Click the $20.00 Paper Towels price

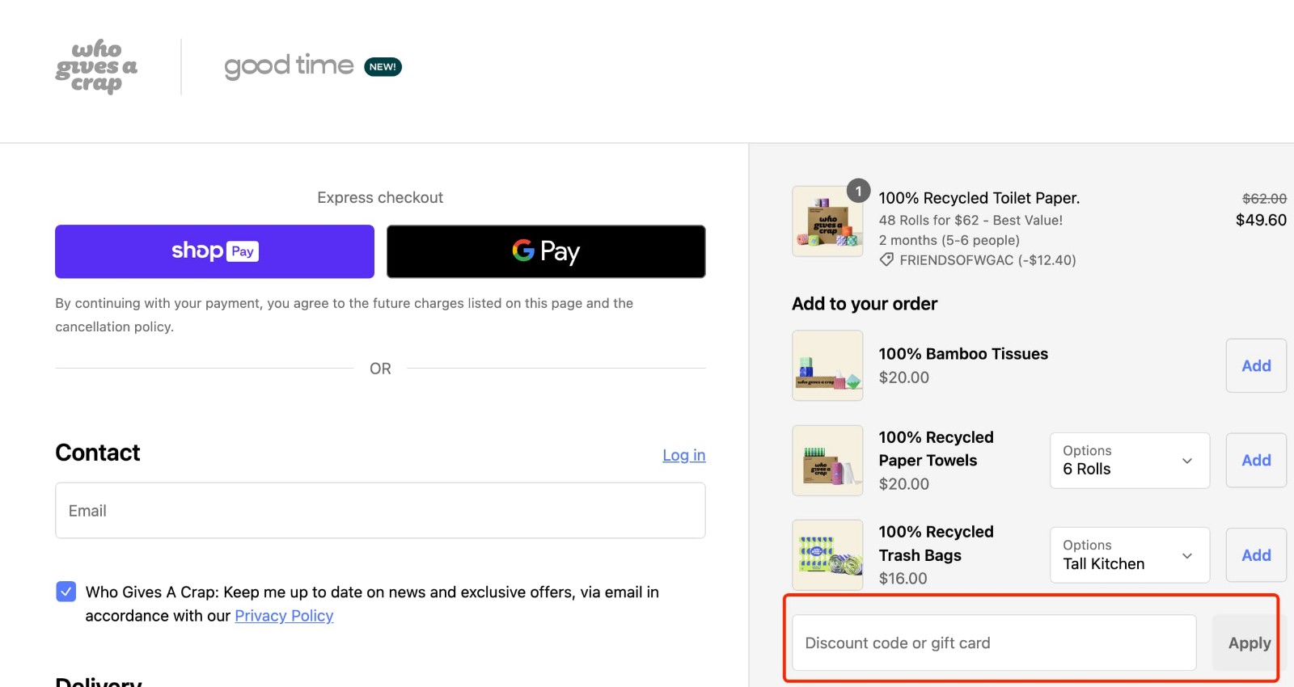coord(904,484)
